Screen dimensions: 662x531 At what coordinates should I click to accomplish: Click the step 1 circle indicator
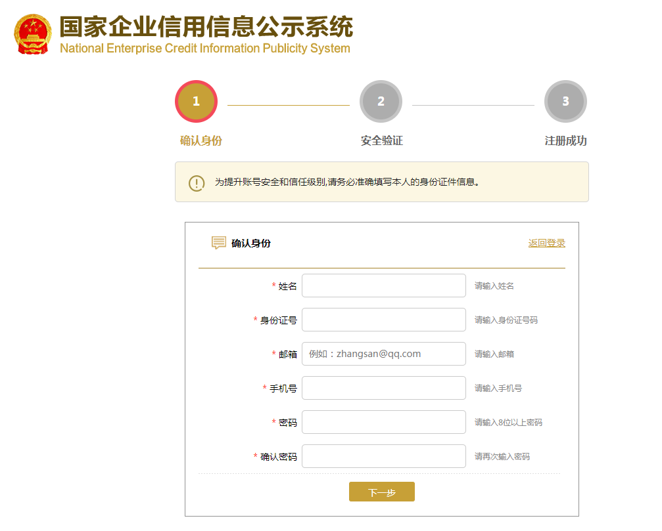(196, 102)
